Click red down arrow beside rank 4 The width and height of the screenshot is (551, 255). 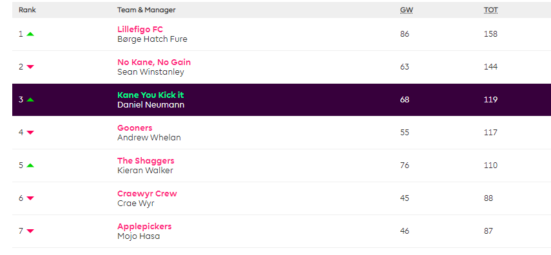[30, 133]
